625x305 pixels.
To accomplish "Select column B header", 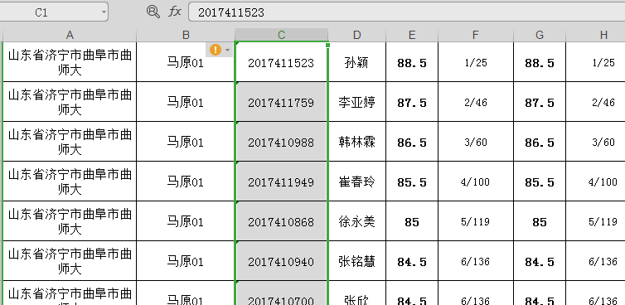I will (x=186, y=35).
